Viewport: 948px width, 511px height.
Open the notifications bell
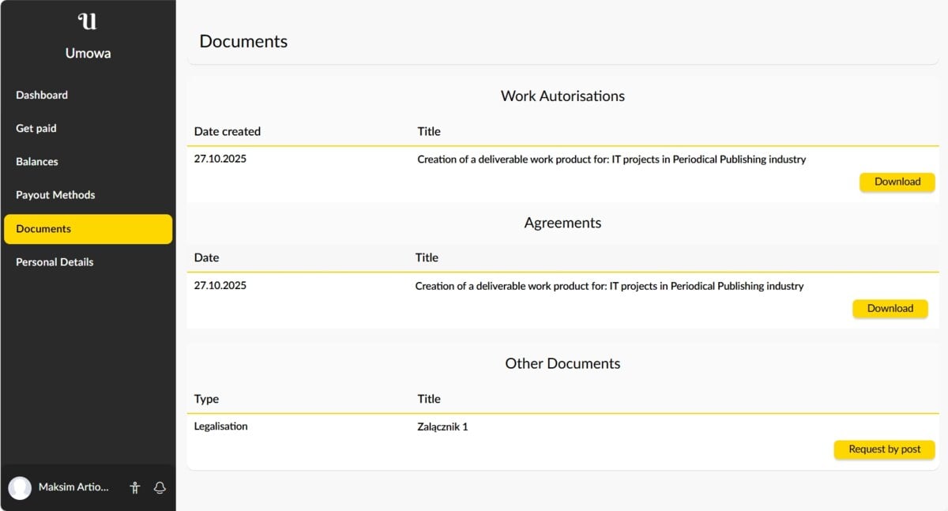tap(160, 488)
